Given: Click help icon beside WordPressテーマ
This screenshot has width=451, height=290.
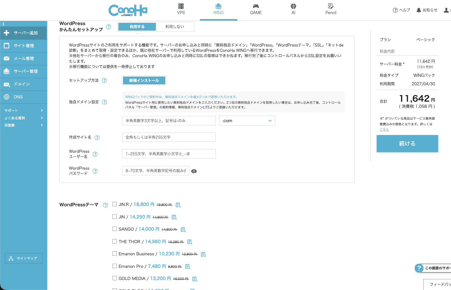Looking at the screenshot, I should [106, 205].
